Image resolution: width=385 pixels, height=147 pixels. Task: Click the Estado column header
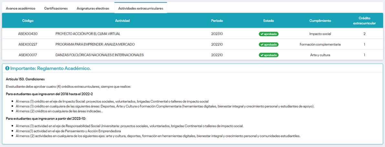click(268, 21)
